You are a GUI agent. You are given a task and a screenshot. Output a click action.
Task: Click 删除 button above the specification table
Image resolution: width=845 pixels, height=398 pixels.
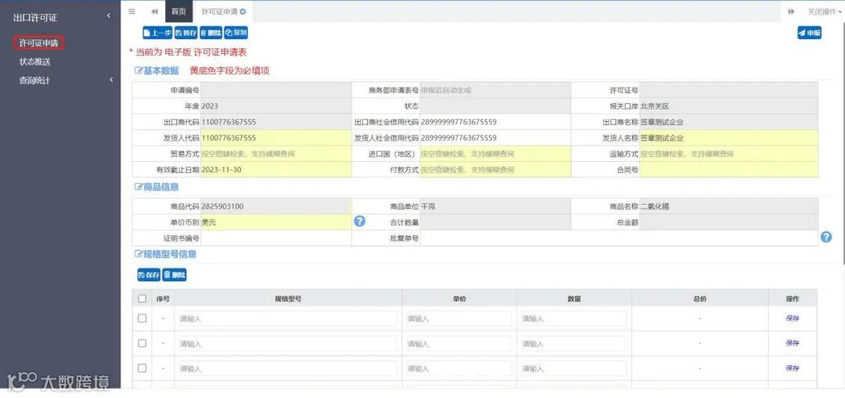(x=174, y=275)
